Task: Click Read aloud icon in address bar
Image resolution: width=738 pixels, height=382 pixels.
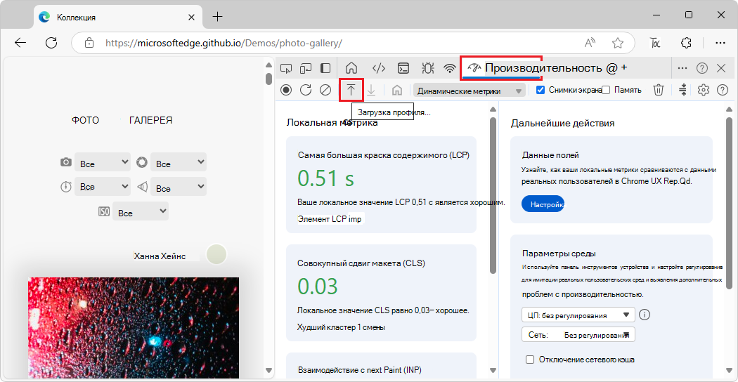Action: pos(590,44)
